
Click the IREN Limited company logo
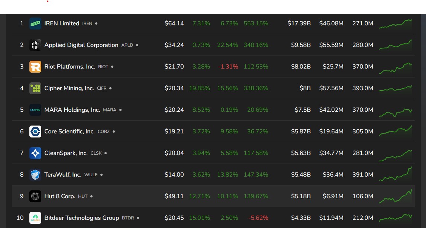(x=35, y=23)
